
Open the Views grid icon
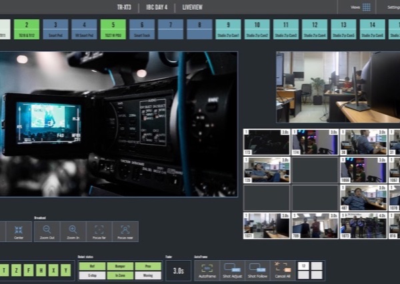click(x=366, y=7)
